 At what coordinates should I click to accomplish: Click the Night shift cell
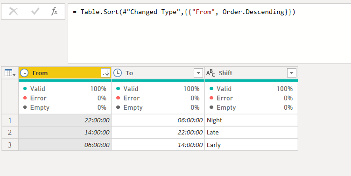[x=252, y=120]
